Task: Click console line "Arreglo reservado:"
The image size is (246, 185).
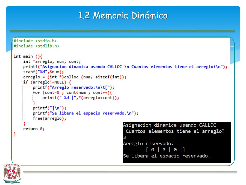Action: click(x=148, y=144)
